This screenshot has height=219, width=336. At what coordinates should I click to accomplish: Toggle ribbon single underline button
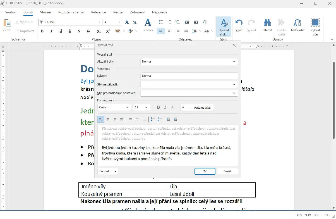point(61,31)
